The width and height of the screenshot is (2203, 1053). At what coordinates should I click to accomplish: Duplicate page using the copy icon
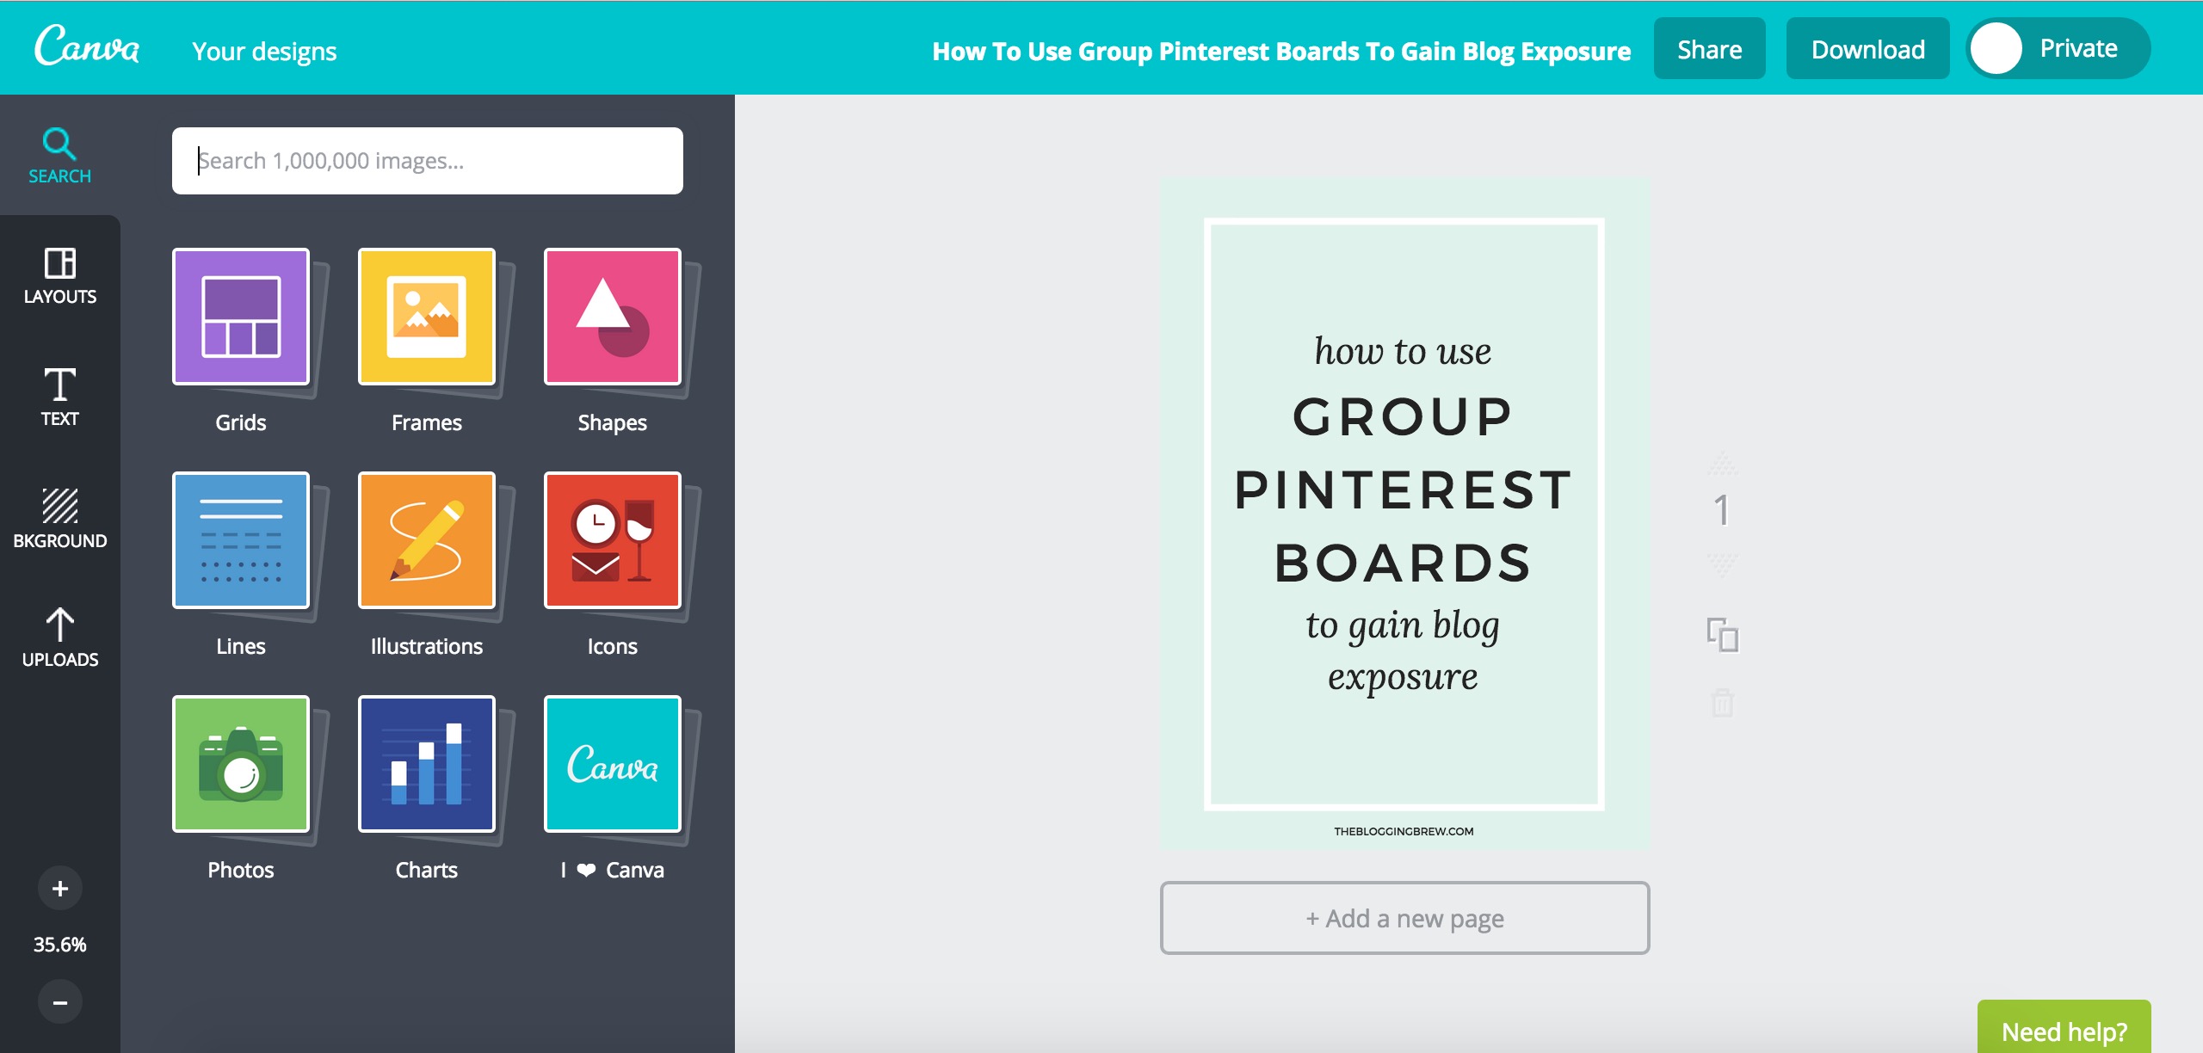(x=1723, y=636)
